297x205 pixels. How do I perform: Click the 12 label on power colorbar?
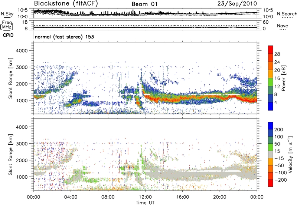tap(277, 87)
